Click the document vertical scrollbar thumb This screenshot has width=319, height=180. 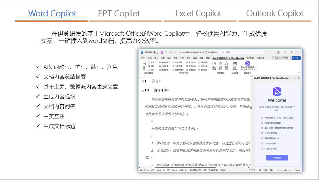click(251, 108)
